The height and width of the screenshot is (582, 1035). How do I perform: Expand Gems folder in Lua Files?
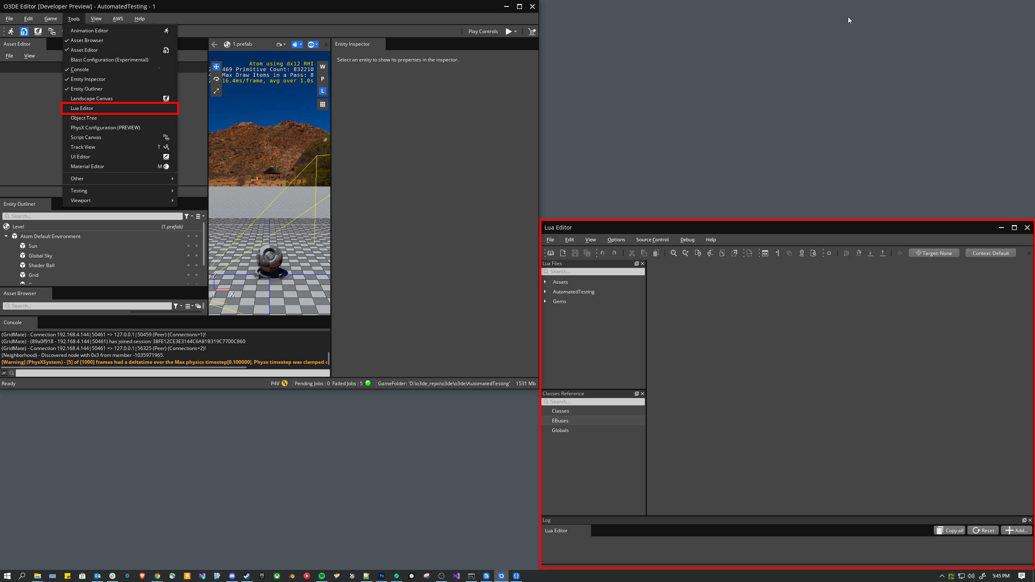545,301
